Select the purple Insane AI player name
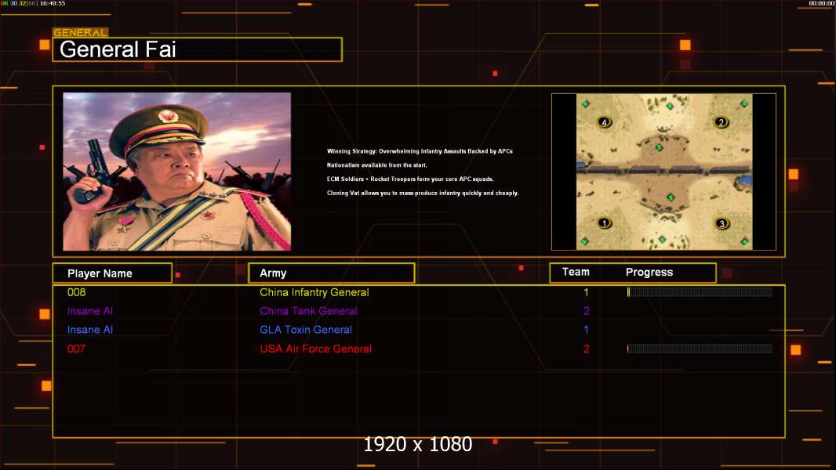The image size is (836, 470). pyautogui.click(x=90, y=311)
